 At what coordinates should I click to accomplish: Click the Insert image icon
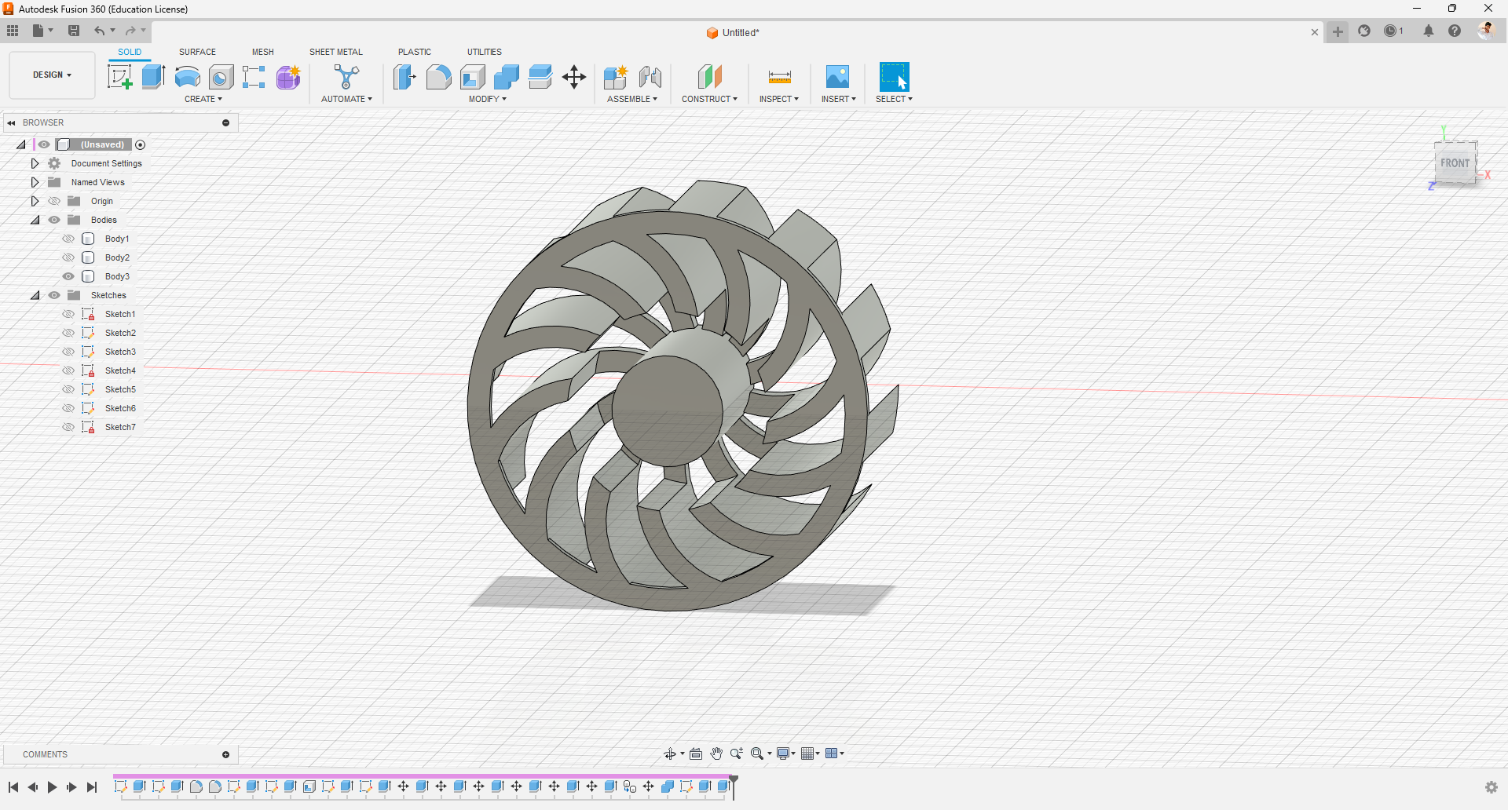coord(837,77)
